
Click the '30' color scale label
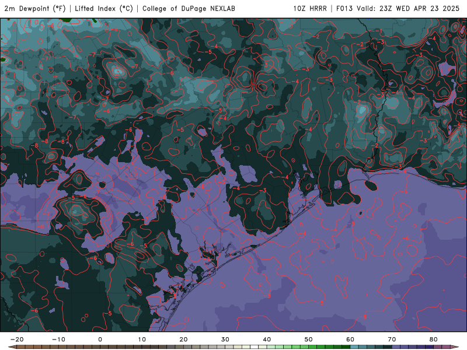pos(225,339)
